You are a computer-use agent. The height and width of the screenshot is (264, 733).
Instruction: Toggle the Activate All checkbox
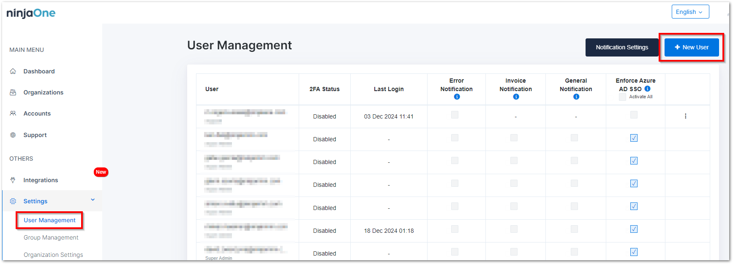click(x=622, y=97)
